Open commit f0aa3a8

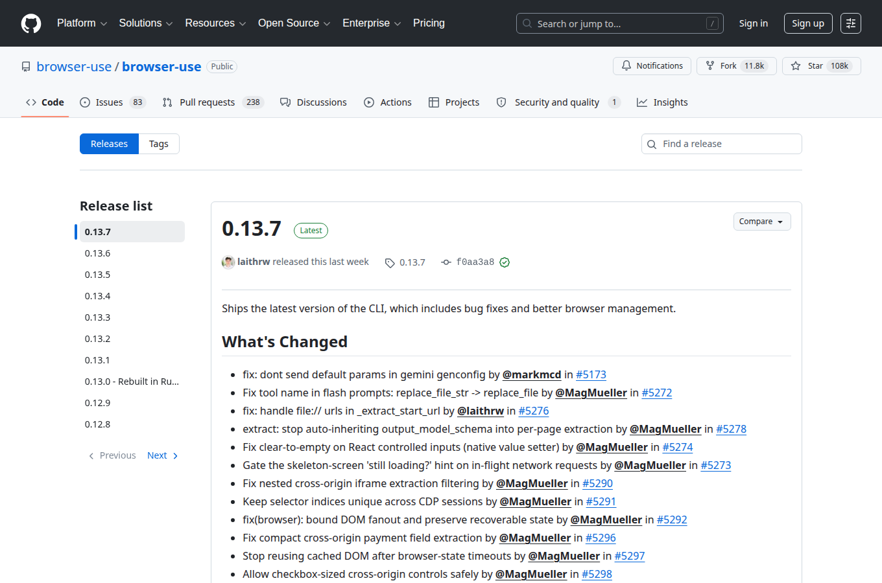(475, 262)
